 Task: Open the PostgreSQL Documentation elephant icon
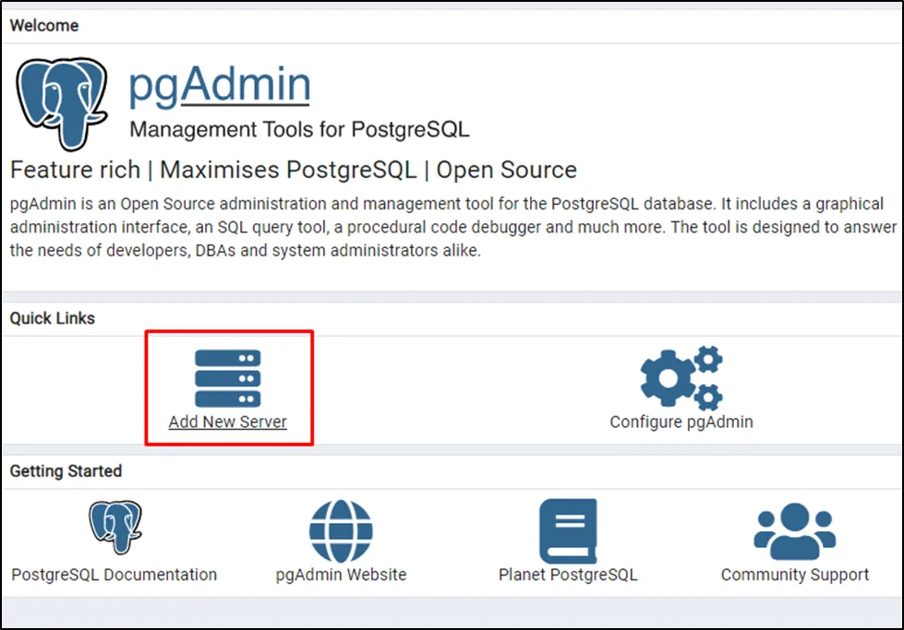tap(115, 528)
